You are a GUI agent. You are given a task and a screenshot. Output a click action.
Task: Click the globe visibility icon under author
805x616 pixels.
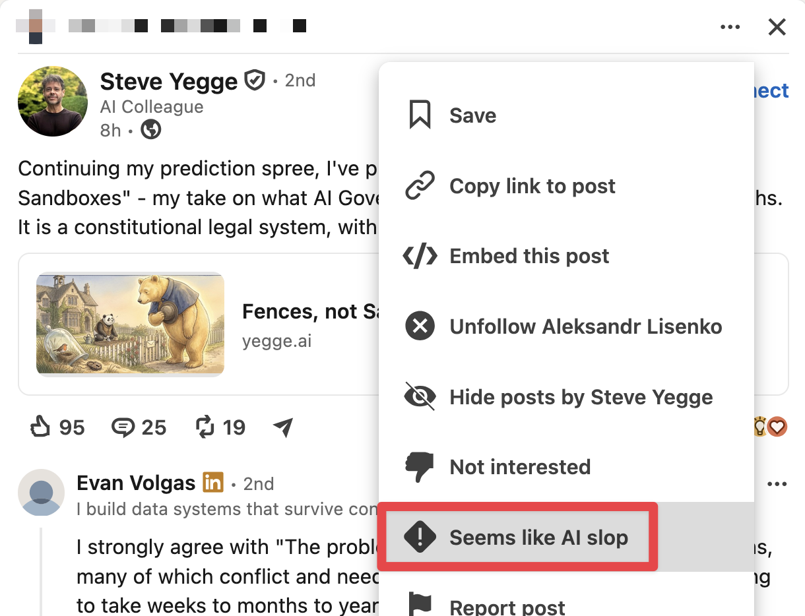(x=151, y=130)
